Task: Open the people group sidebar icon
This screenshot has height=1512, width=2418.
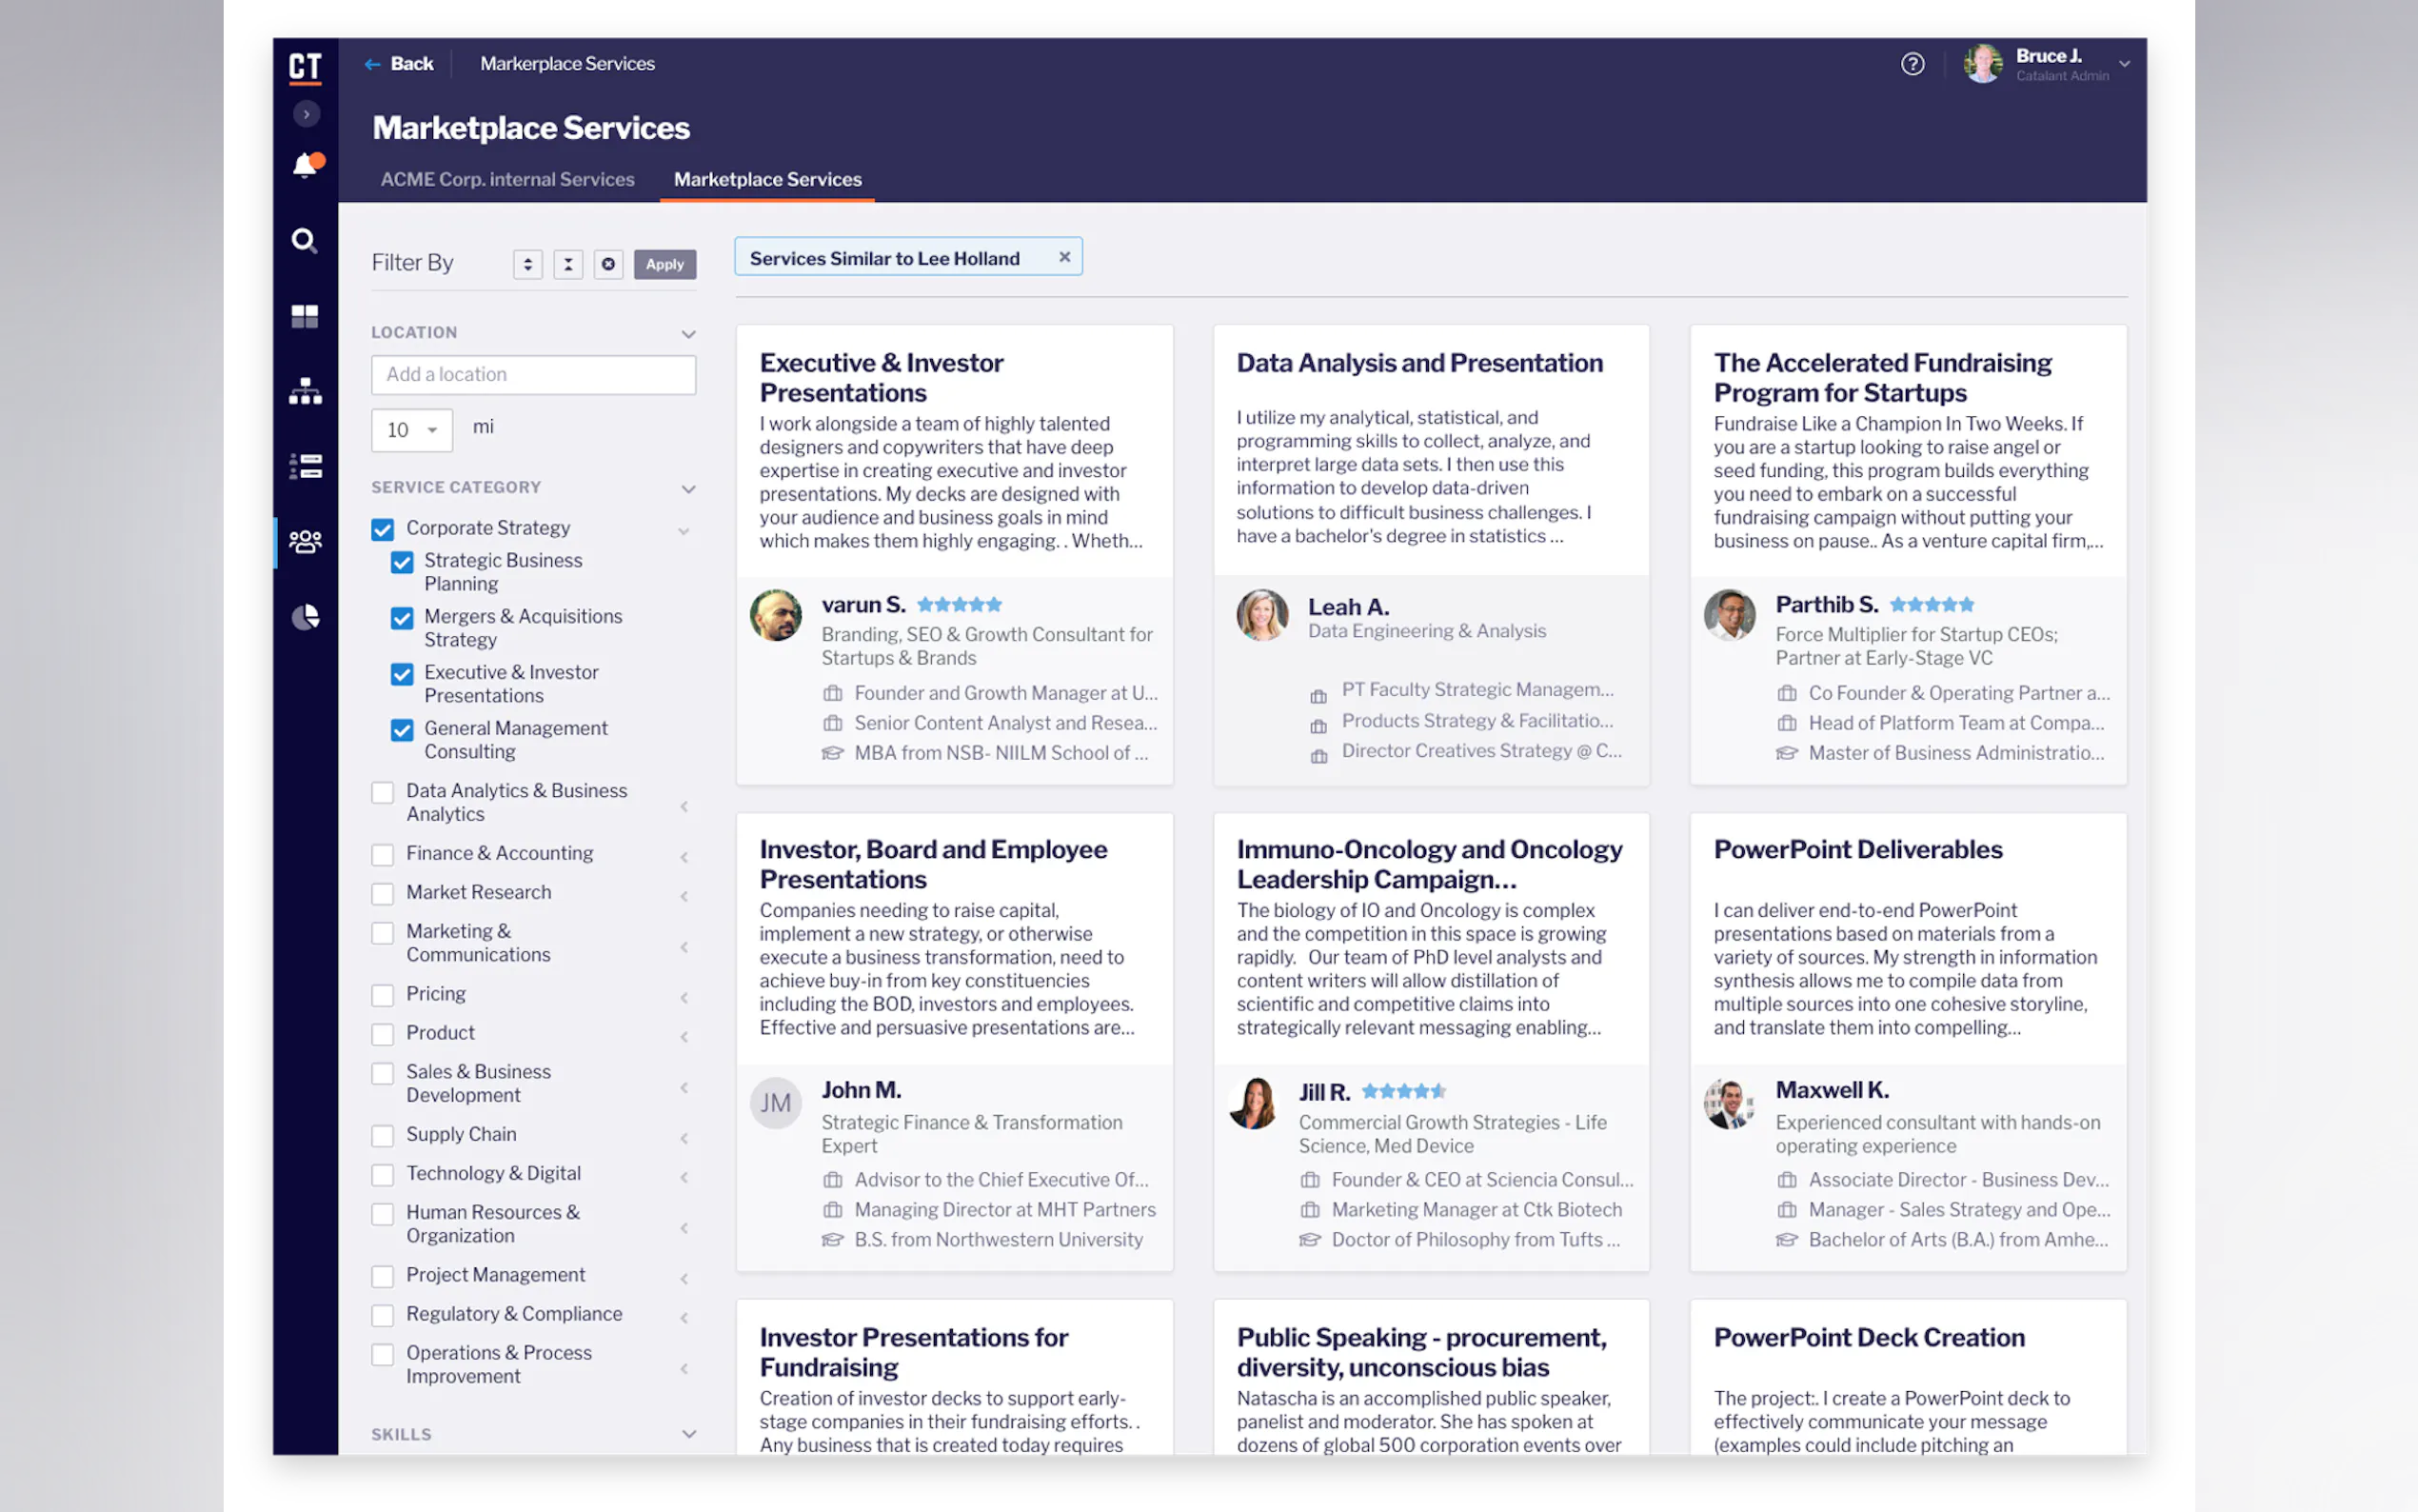Action: [305, 541]
